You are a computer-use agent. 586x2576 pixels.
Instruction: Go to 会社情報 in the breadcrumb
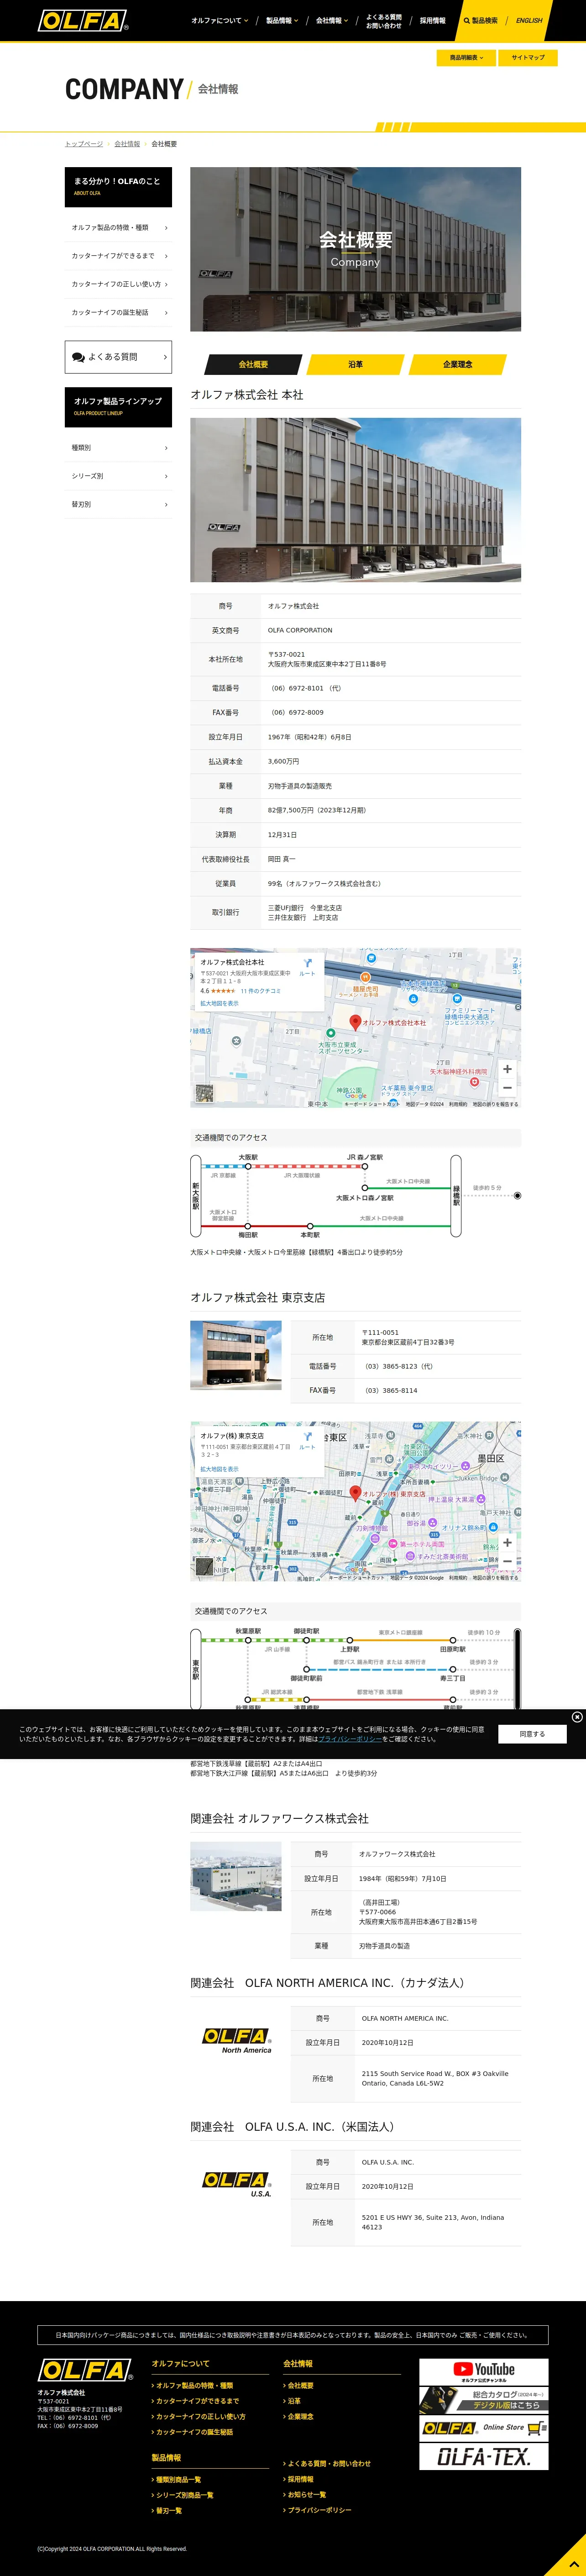[127, 144]
